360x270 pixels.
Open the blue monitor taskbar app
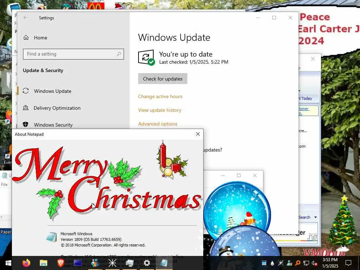coord(78,263)
